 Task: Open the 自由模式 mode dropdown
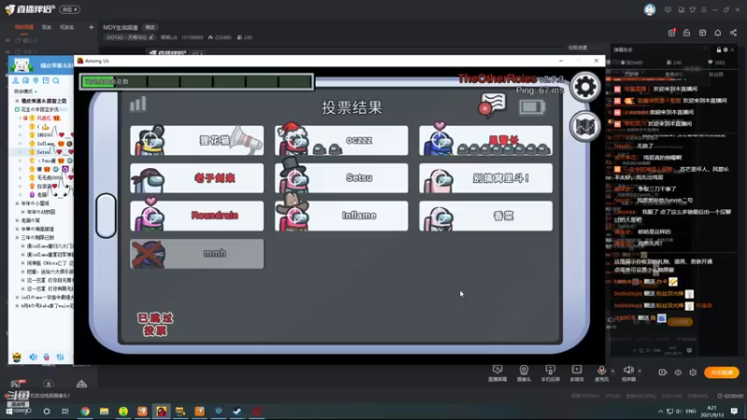point(26,91)
